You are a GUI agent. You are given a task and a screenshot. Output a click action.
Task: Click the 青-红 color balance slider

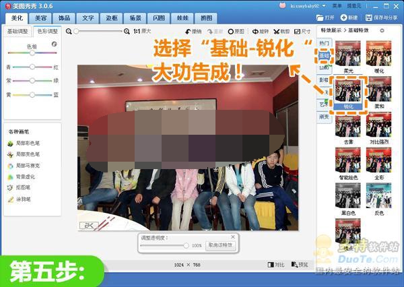pyautogui.click(x=32, y=67)
